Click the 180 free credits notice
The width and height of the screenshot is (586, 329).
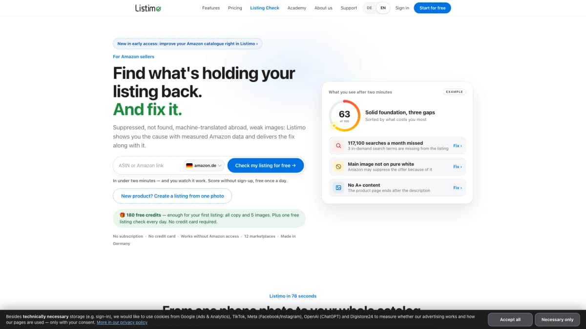coord(209,218)
